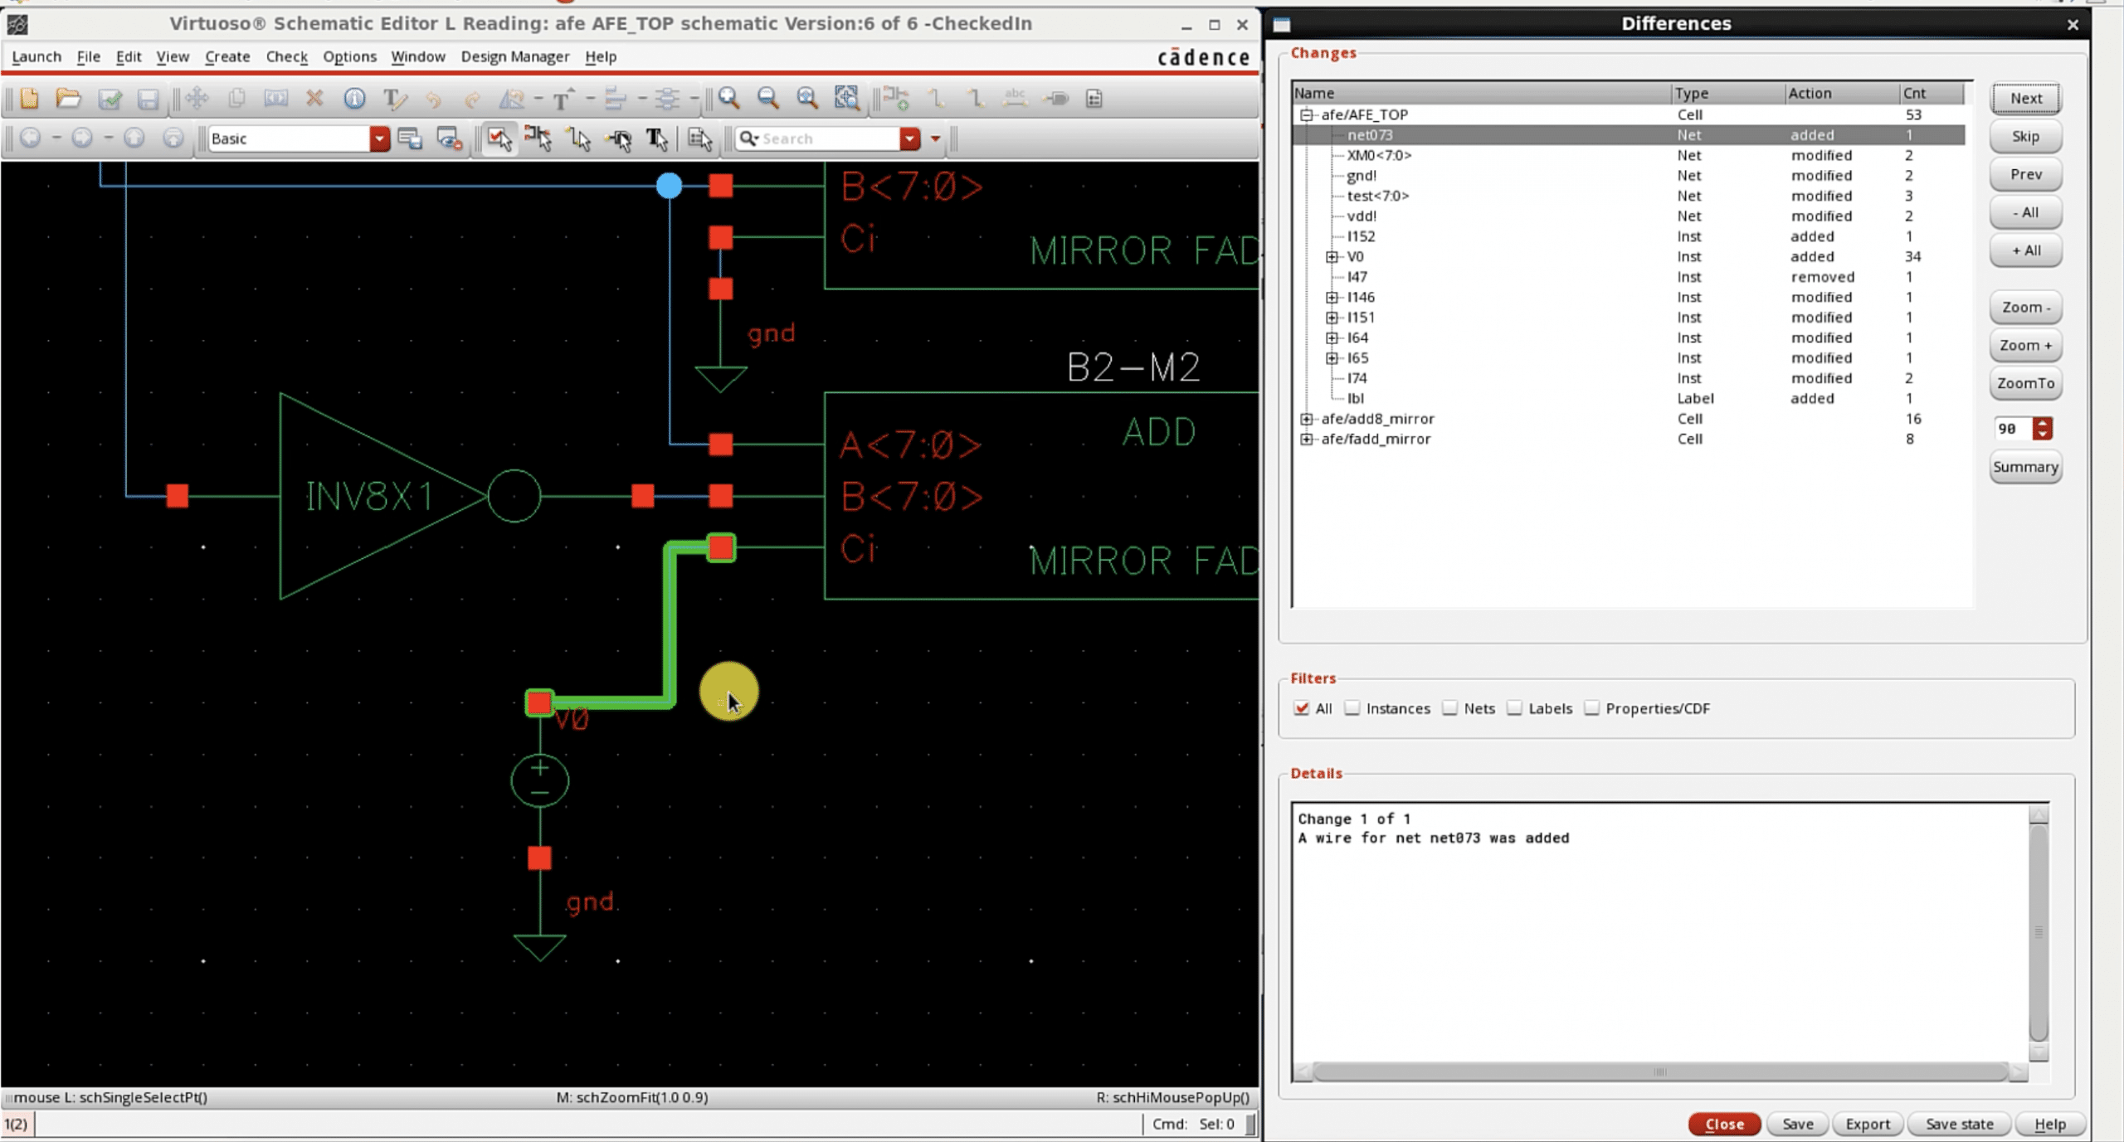Screen dimensions: 2124x1142
Task: Open the Basic workspace dropdown
Action: (379, 138)
